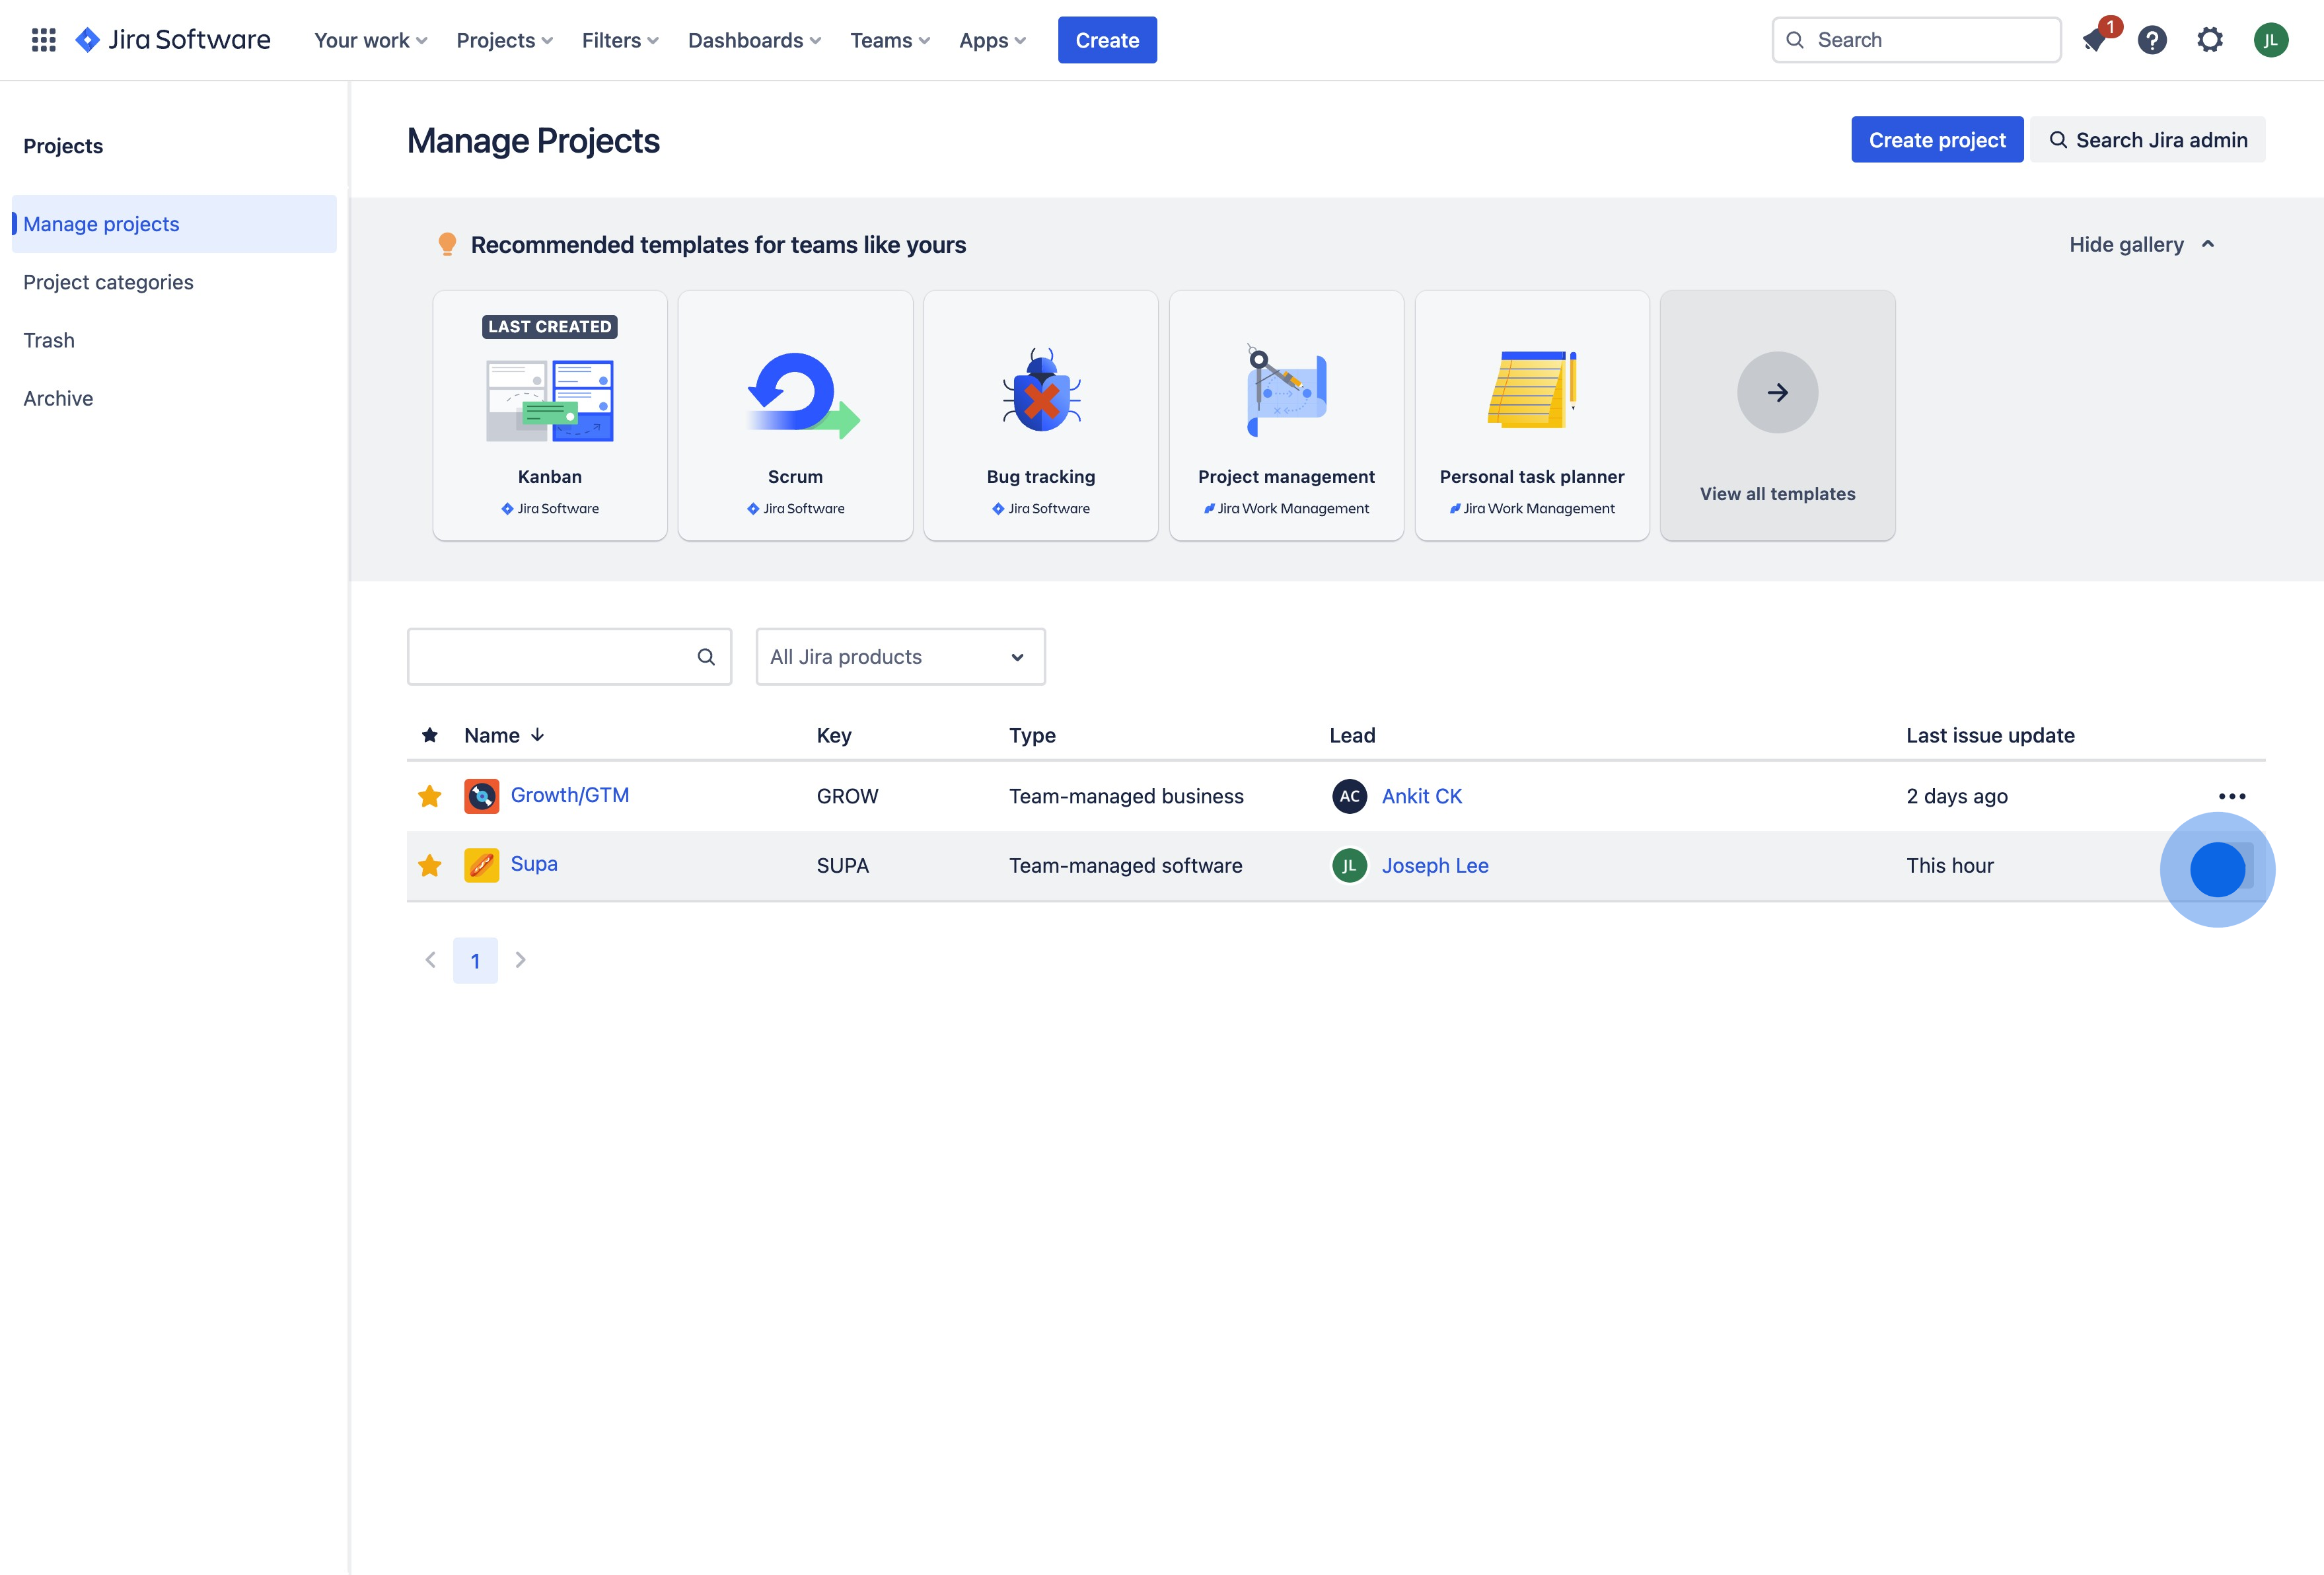
Task: Expand the All Jira products dropdown
Action: click(900, 657)
